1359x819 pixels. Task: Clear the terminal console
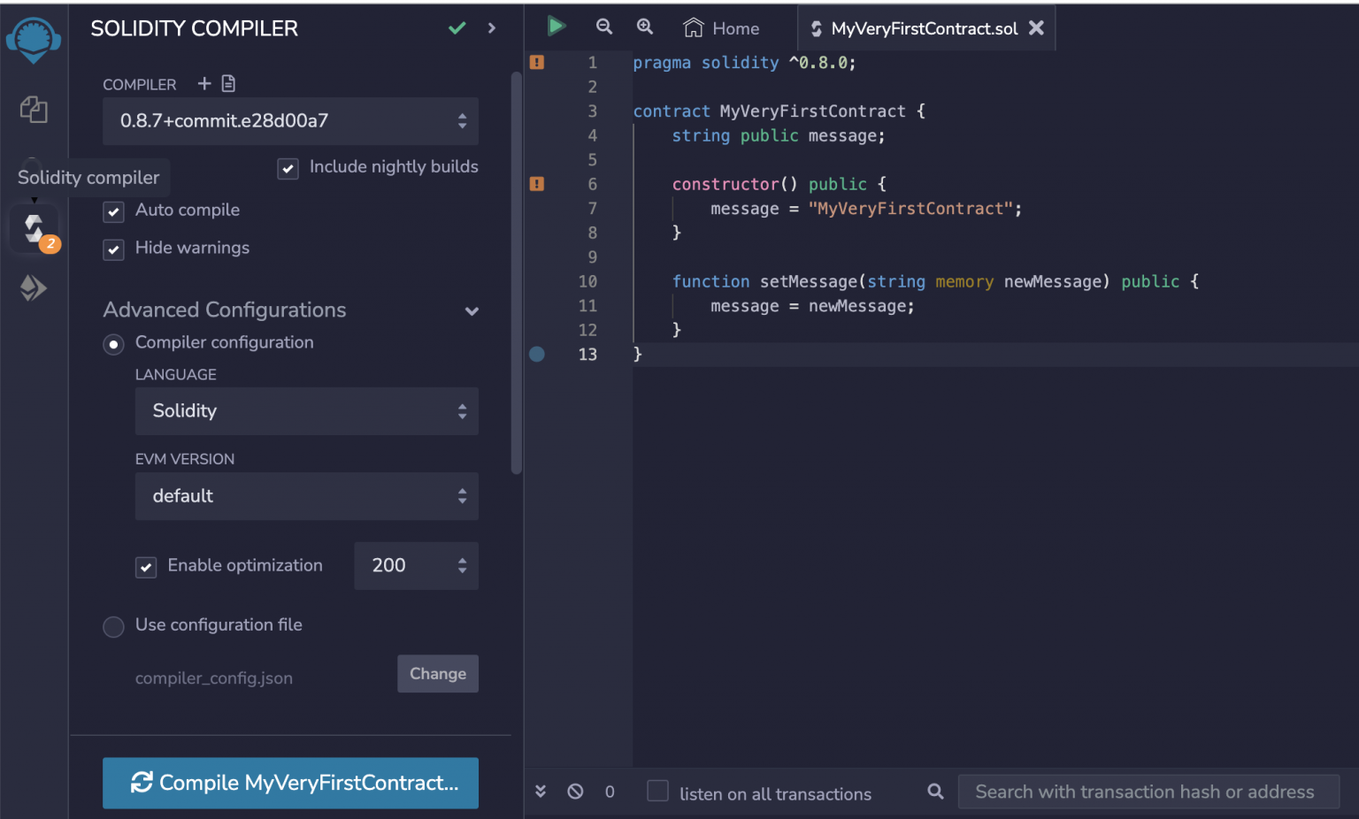tap(575, 791)
